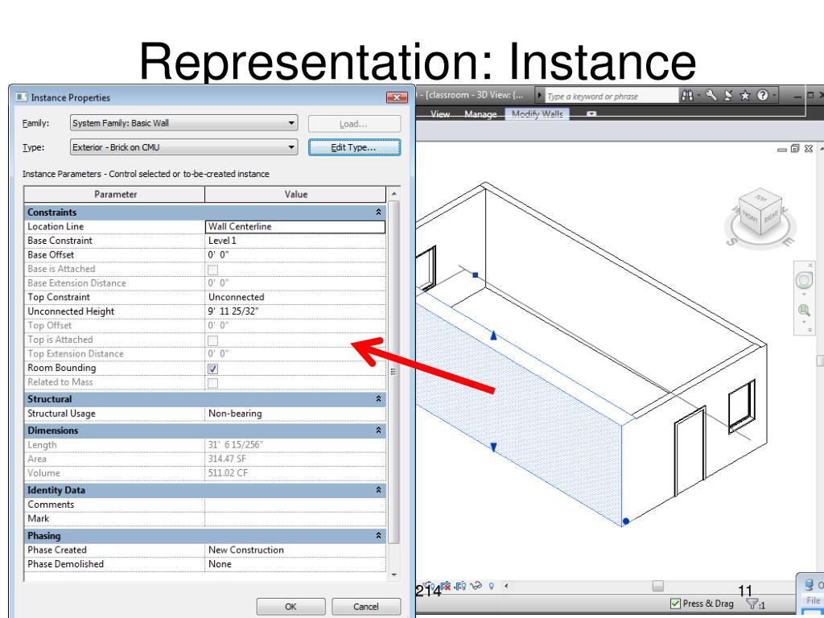Open the ribbon panel dropdown after Modify Walls
This screenshot has height=618, width=824.
(x=591, y=113)
